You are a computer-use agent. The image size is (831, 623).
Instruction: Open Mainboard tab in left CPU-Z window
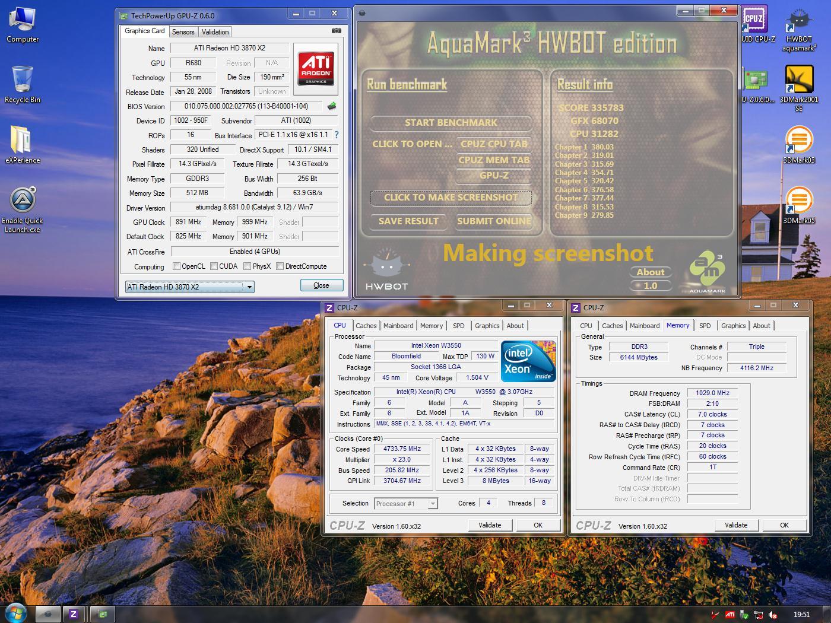(398, 326)
